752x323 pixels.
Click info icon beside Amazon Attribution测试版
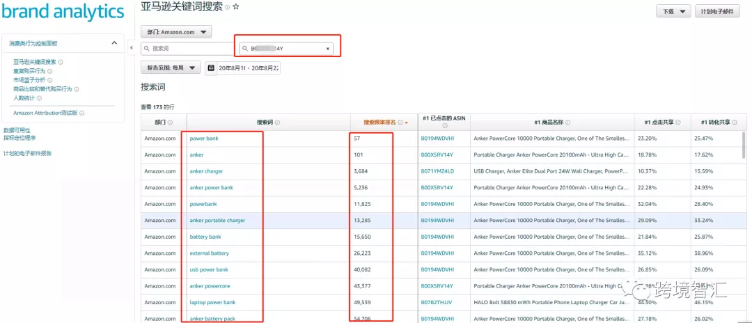click(82, 113)
